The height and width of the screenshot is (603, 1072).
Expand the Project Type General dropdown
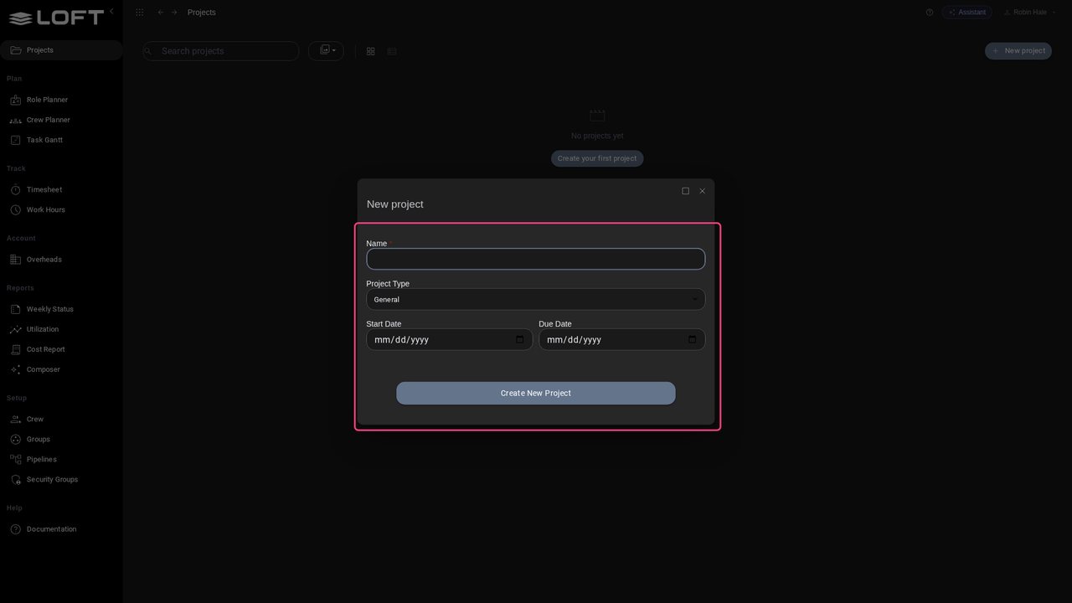535,300
